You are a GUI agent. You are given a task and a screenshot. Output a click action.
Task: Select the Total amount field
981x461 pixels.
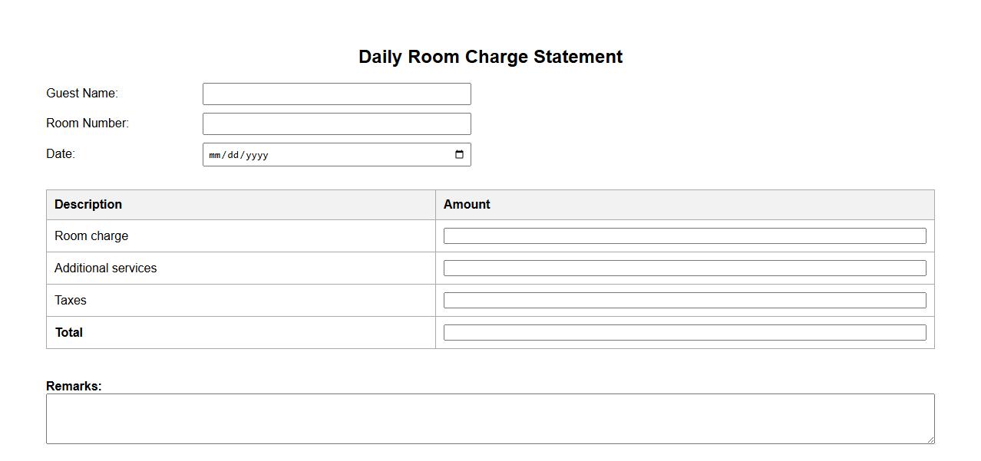[x=684, y=333]
